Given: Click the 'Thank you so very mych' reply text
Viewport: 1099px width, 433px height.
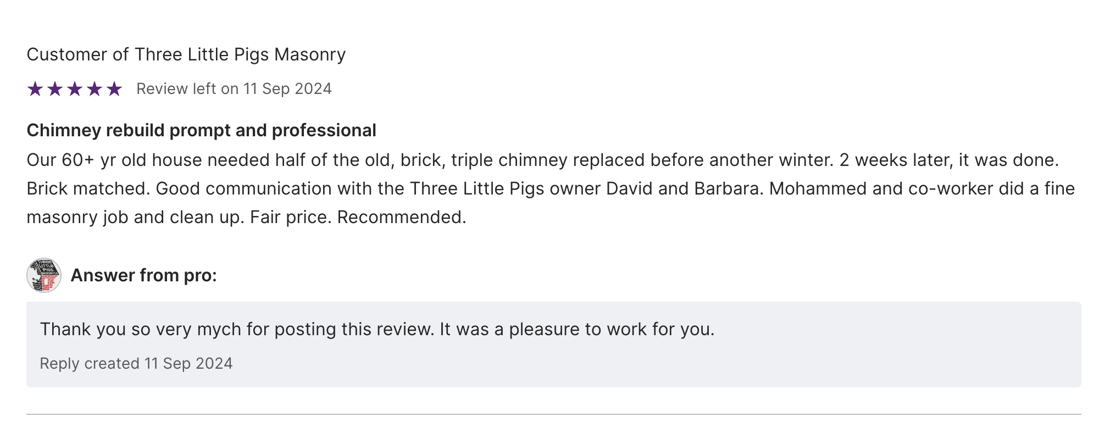Looking at the screenshot, I should 377,329.
